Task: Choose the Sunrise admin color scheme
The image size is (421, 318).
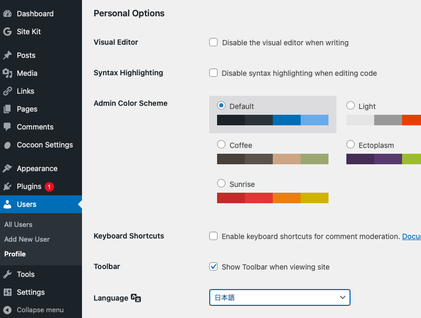Action: pos(221,184)
